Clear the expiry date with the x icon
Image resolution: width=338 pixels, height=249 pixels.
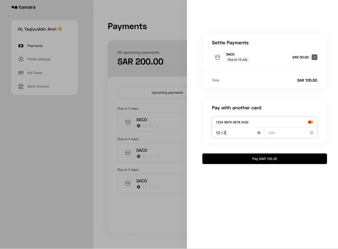point(259,133)
